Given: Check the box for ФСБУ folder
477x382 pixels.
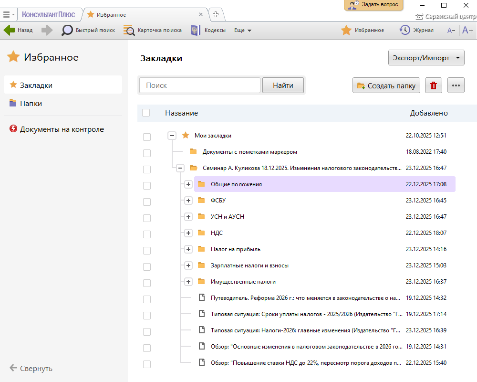Looking at the screenshot, I should 147,202.
